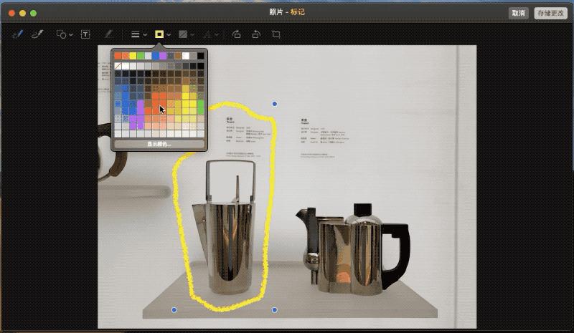574x333 pixels.
Task: Minimize the window with yellow button
Action: click(x=23, y=13)
